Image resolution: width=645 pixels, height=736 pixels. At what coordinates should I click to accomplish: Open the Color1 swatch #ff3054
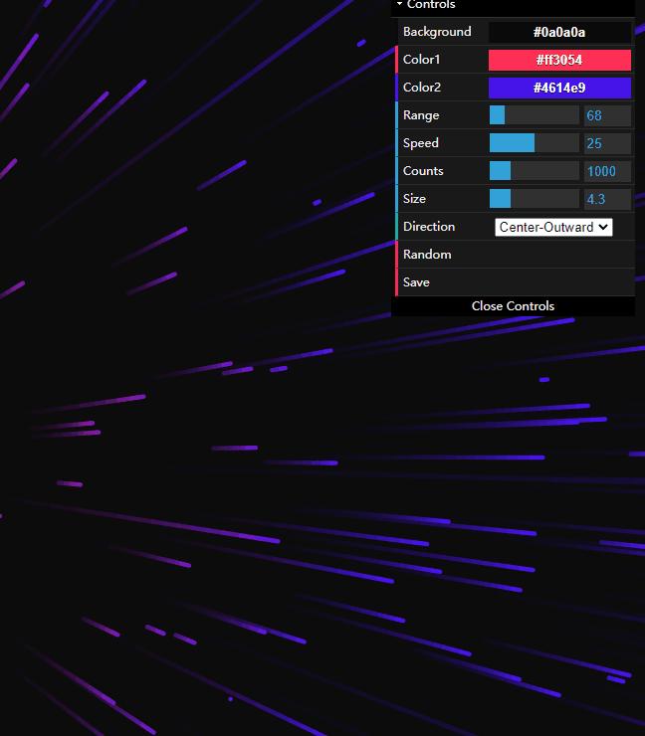(x=559, y=60)
